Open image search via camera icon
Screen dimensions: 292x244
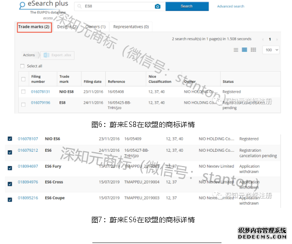point(157,6)
